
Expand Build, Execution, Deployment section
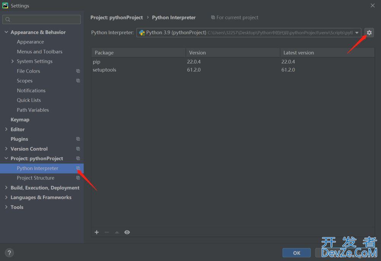(x=6, y=187)
